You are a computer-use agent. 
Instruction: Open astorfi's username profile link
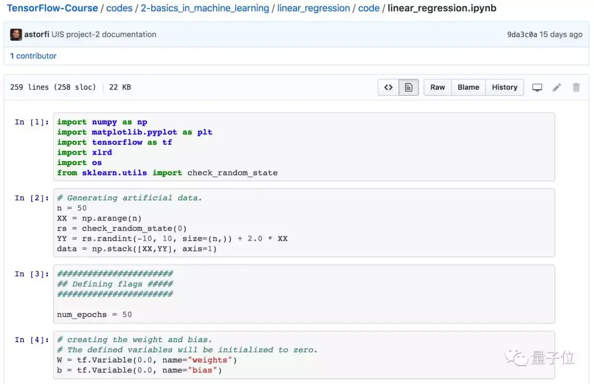point(36,34)
